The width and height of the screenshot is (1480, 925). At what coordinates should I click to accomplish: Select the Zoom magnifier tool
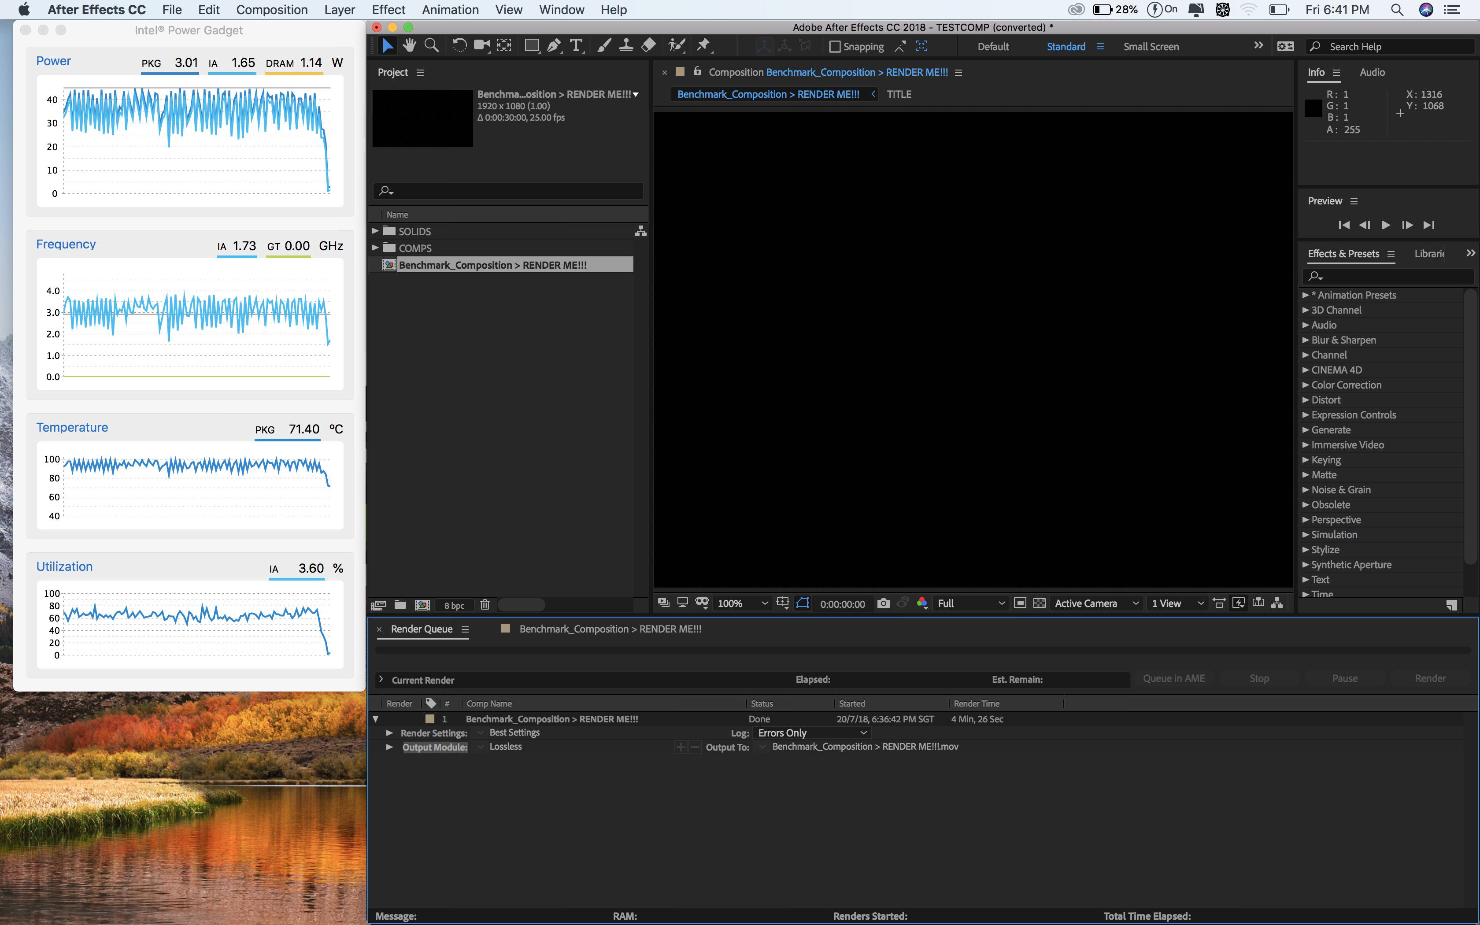coord(431,46)
